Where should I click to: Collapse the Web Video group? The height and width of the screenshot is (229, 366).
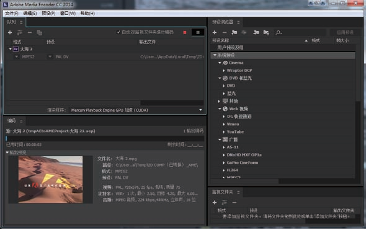pyautogui.click(x=220, y=109)
